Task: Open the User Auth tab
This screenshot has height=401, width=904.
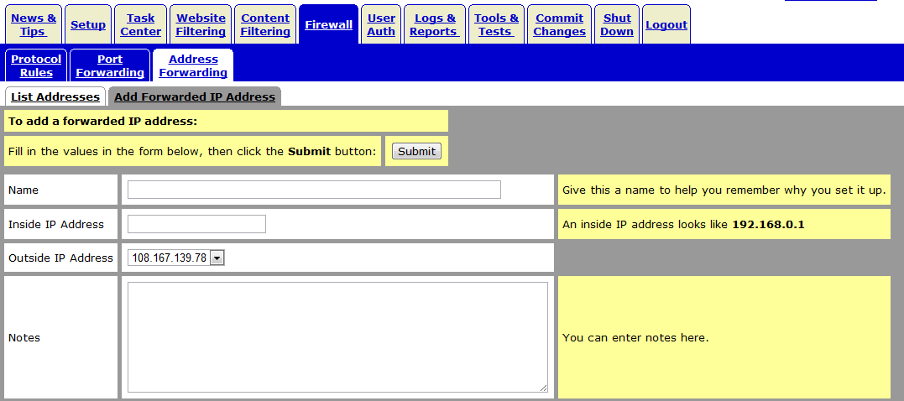Action: (381, 24)
